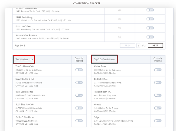Viewport: 176px width, 131px height.
Task: Click the 2750 Alton Pkwy address line
Action: click(43, 29)
